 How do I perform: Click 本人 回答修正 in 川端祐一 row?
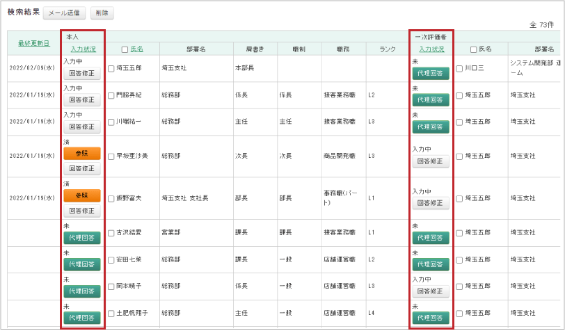[x=82, y=127]
